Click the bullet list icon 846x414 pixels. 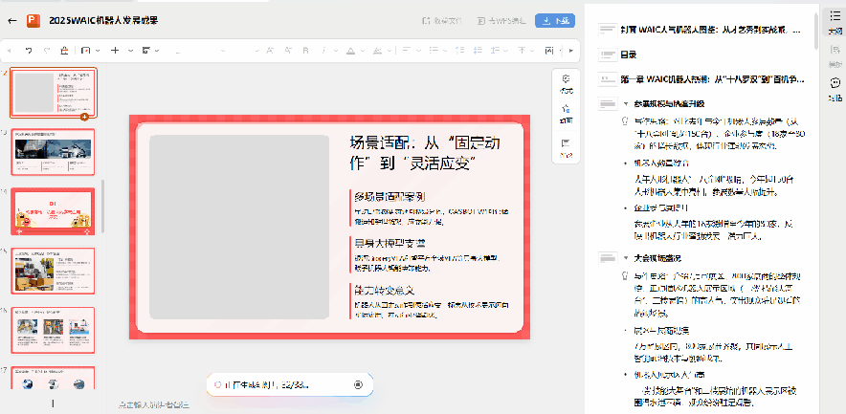pyautogui.click(x=434, y=51)
